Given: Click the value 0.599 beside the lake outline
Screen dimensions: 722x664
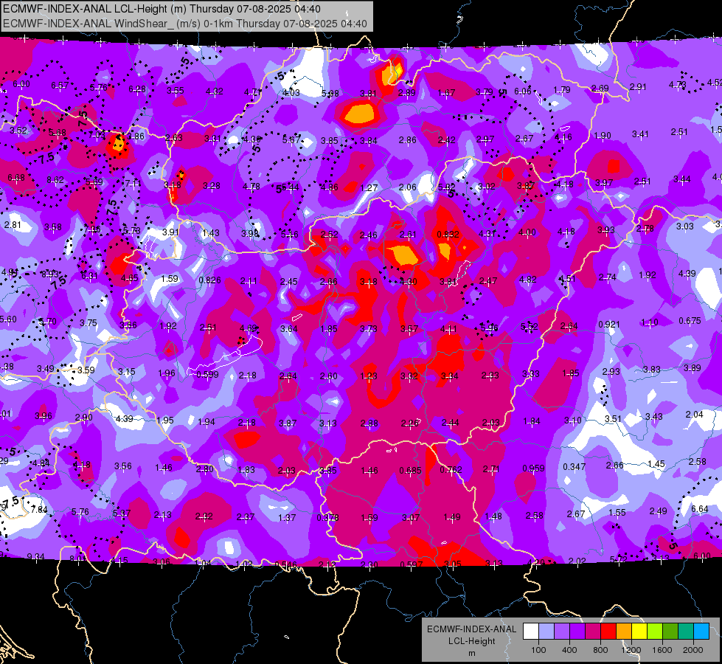Looking at the screenshot, I should [x=207, y=375].
